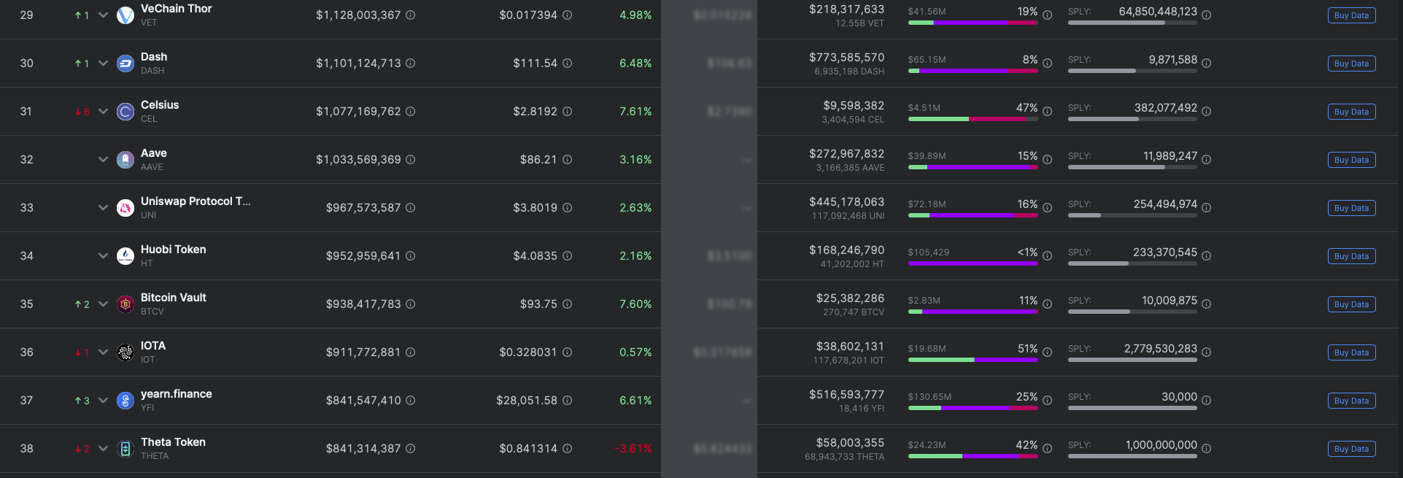
Task: Open info icon beside Aave supply 11,989,247
Action: tap(1207, 160)
